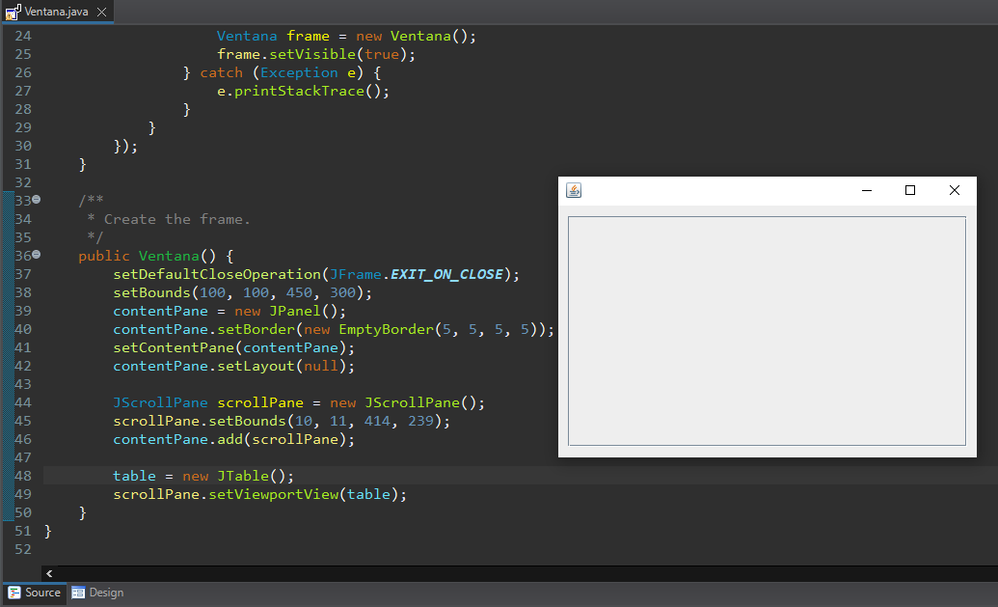Minimize the preview JFrame window
The height and width of the screenshot is (607, 998).
(x=866, y=190)
